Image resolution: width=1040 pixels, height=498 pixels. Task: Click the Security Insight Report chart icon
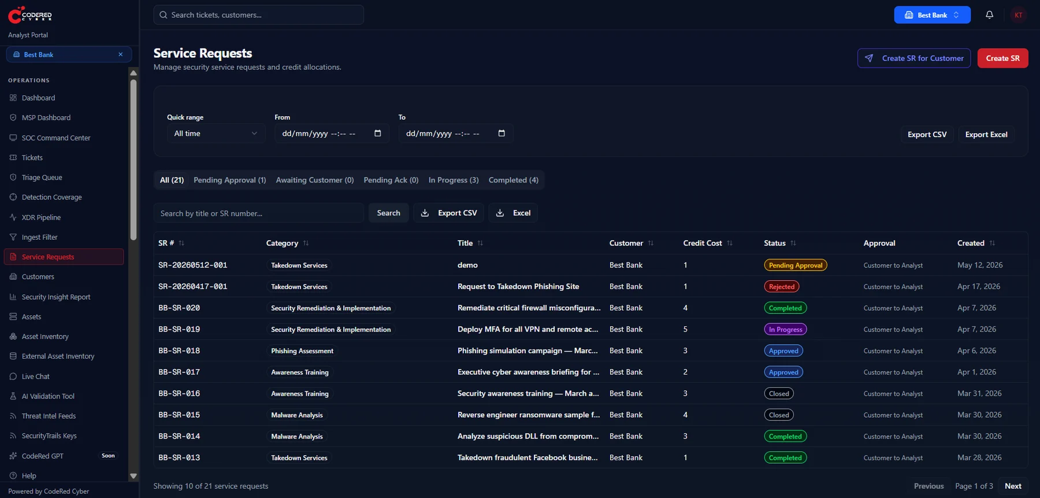[x=13, y=297]
